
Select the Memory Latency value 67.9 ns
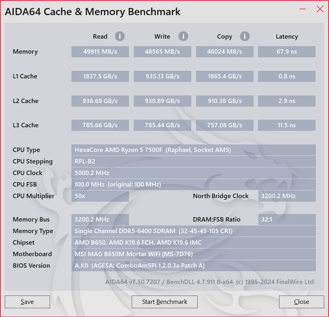[287, 52]
